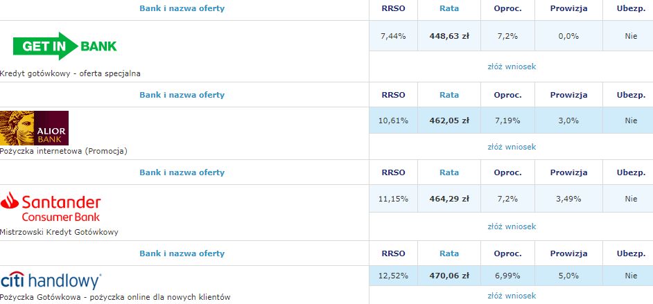Click the Alior Bank logo
The height and width of the screenshot is (304, 653).
(35, 127)
